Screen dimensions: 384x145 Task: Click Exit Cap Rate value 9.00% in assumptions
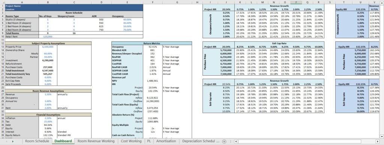click(48, 81)
